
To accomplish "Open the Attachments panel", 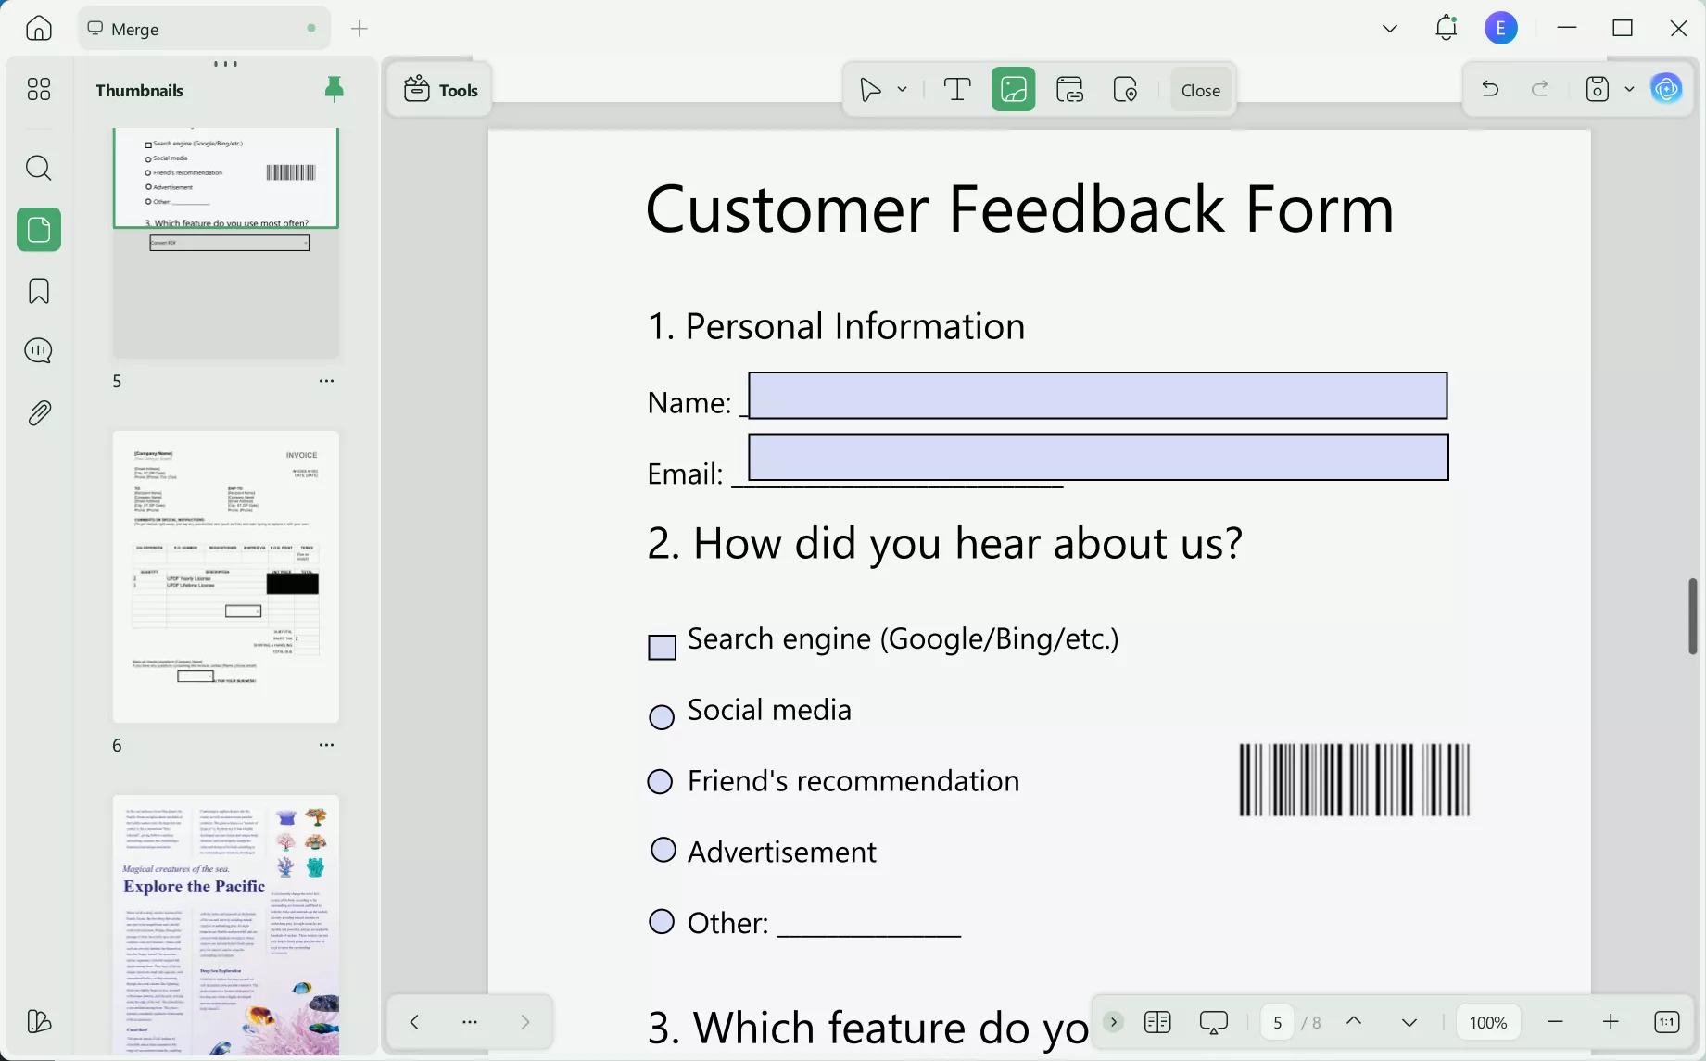I will (x=38, y=412).
